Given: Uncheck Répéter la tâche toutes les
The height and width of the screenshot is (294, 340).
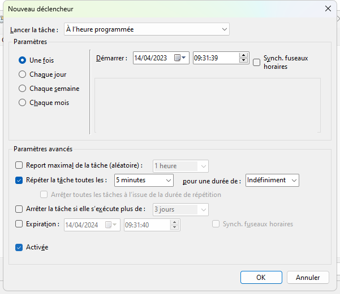Looking at the screenshot, I should coord(19,180).
